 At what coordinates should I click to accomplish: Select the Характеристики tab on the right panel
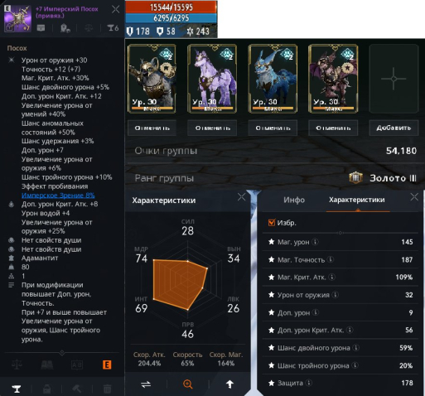coord(356,200)
